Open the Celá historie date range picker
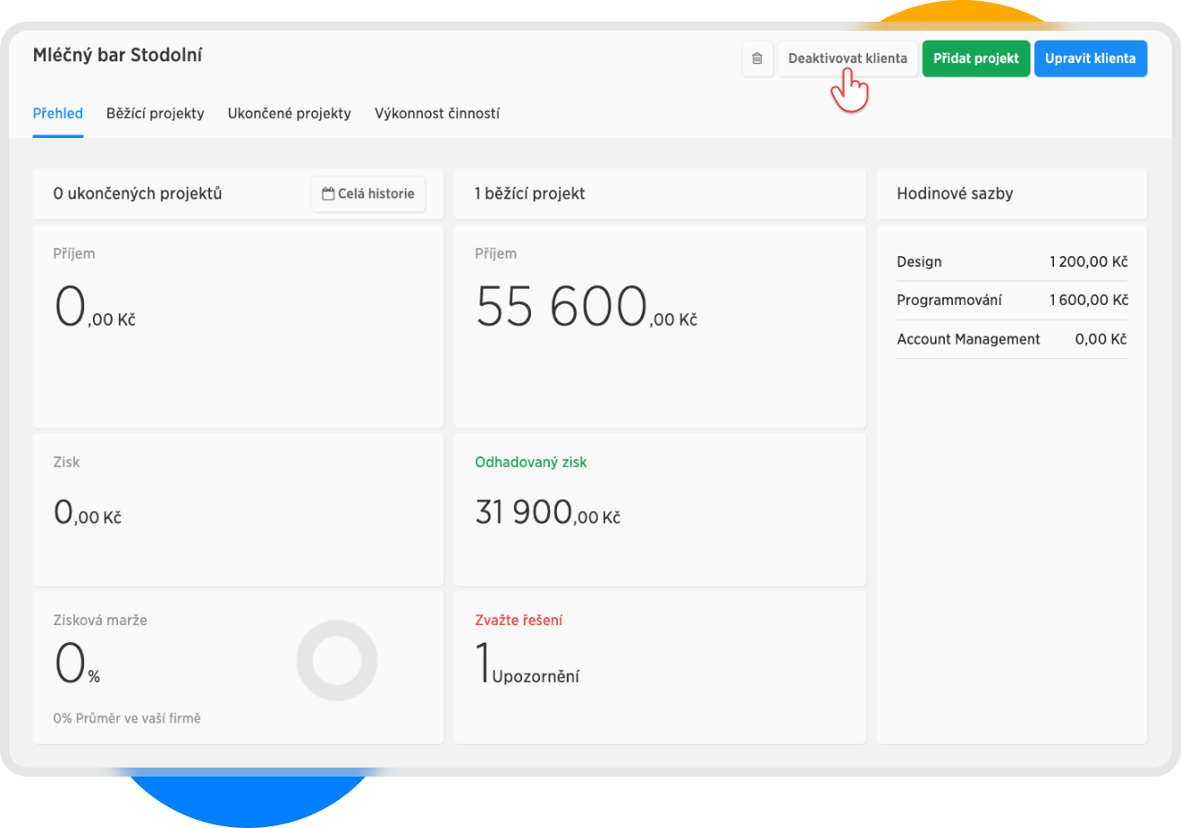The height and width of the screenshot is (828, 1181). click(368, 194)
